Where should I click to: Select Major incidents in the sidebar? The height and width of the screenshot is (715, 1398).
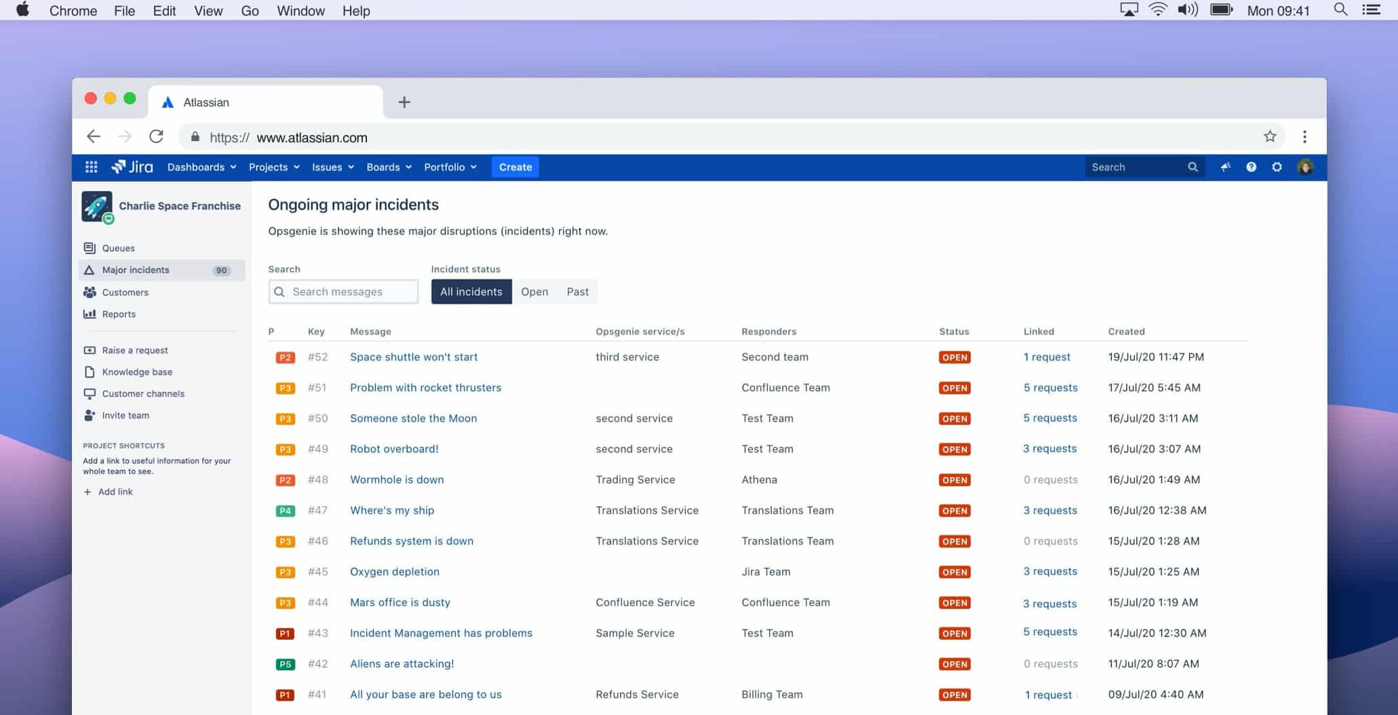161,270
